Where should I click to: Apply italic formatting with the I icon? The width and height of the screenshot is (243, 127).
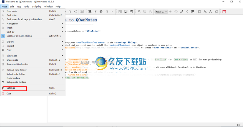(x=95, y=12)
